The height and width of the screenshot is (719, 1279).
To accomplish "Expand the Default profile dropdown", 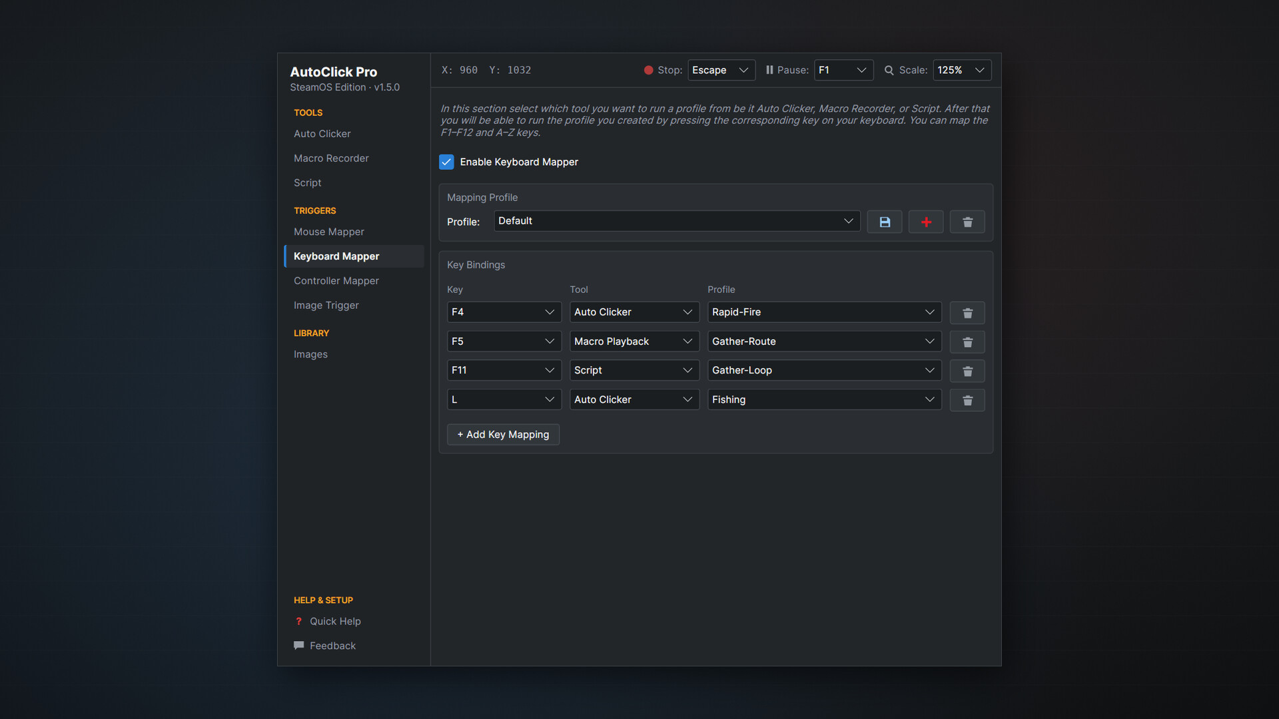I will point(677,221).
